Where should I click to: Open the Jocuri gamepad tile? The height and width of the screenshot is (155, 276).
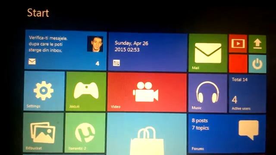pyautogui.click(x=86, y=92)
